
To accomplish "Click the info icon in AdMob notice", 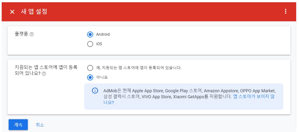I will [x=95, y=90].
